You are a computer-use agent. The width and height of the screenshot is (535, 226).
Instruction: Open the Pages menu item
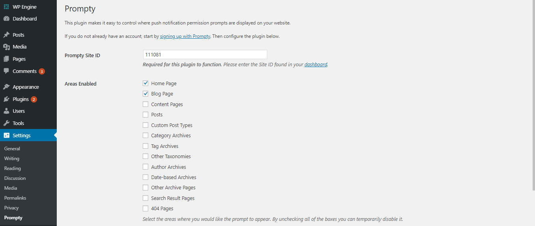pos(28,59)
